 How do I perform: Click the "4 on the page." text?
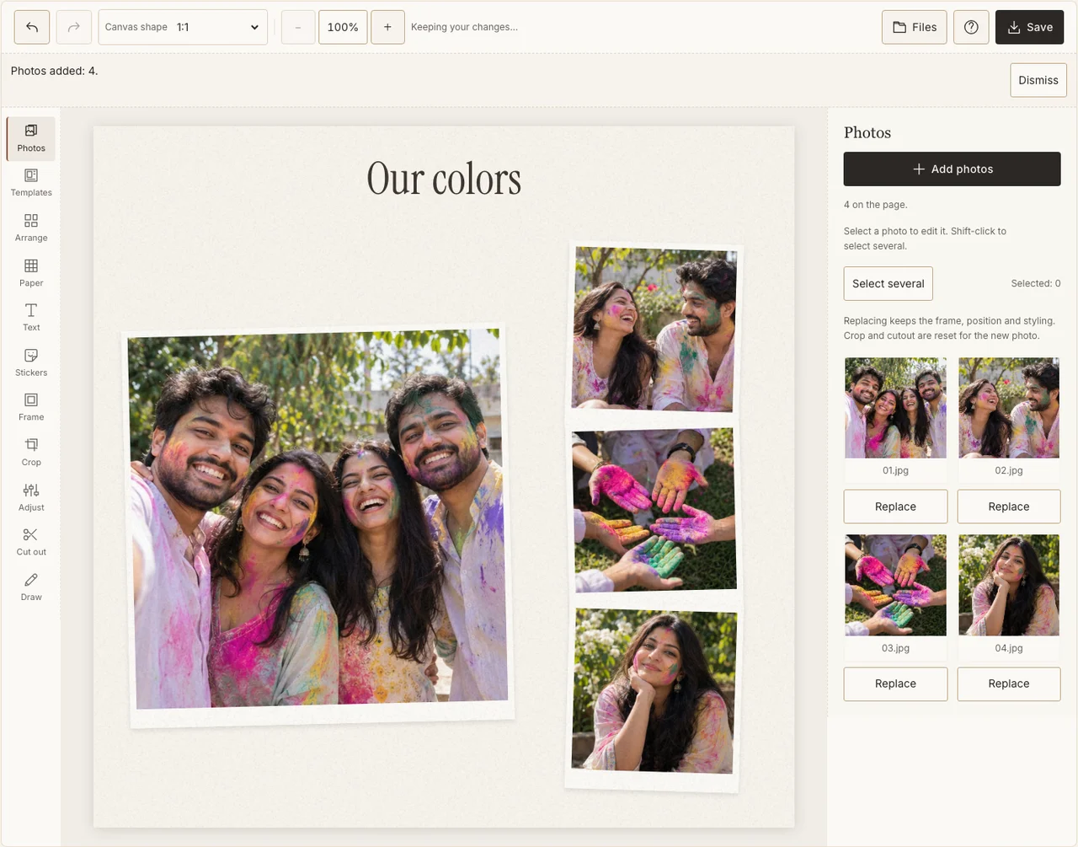coord(876,205)
